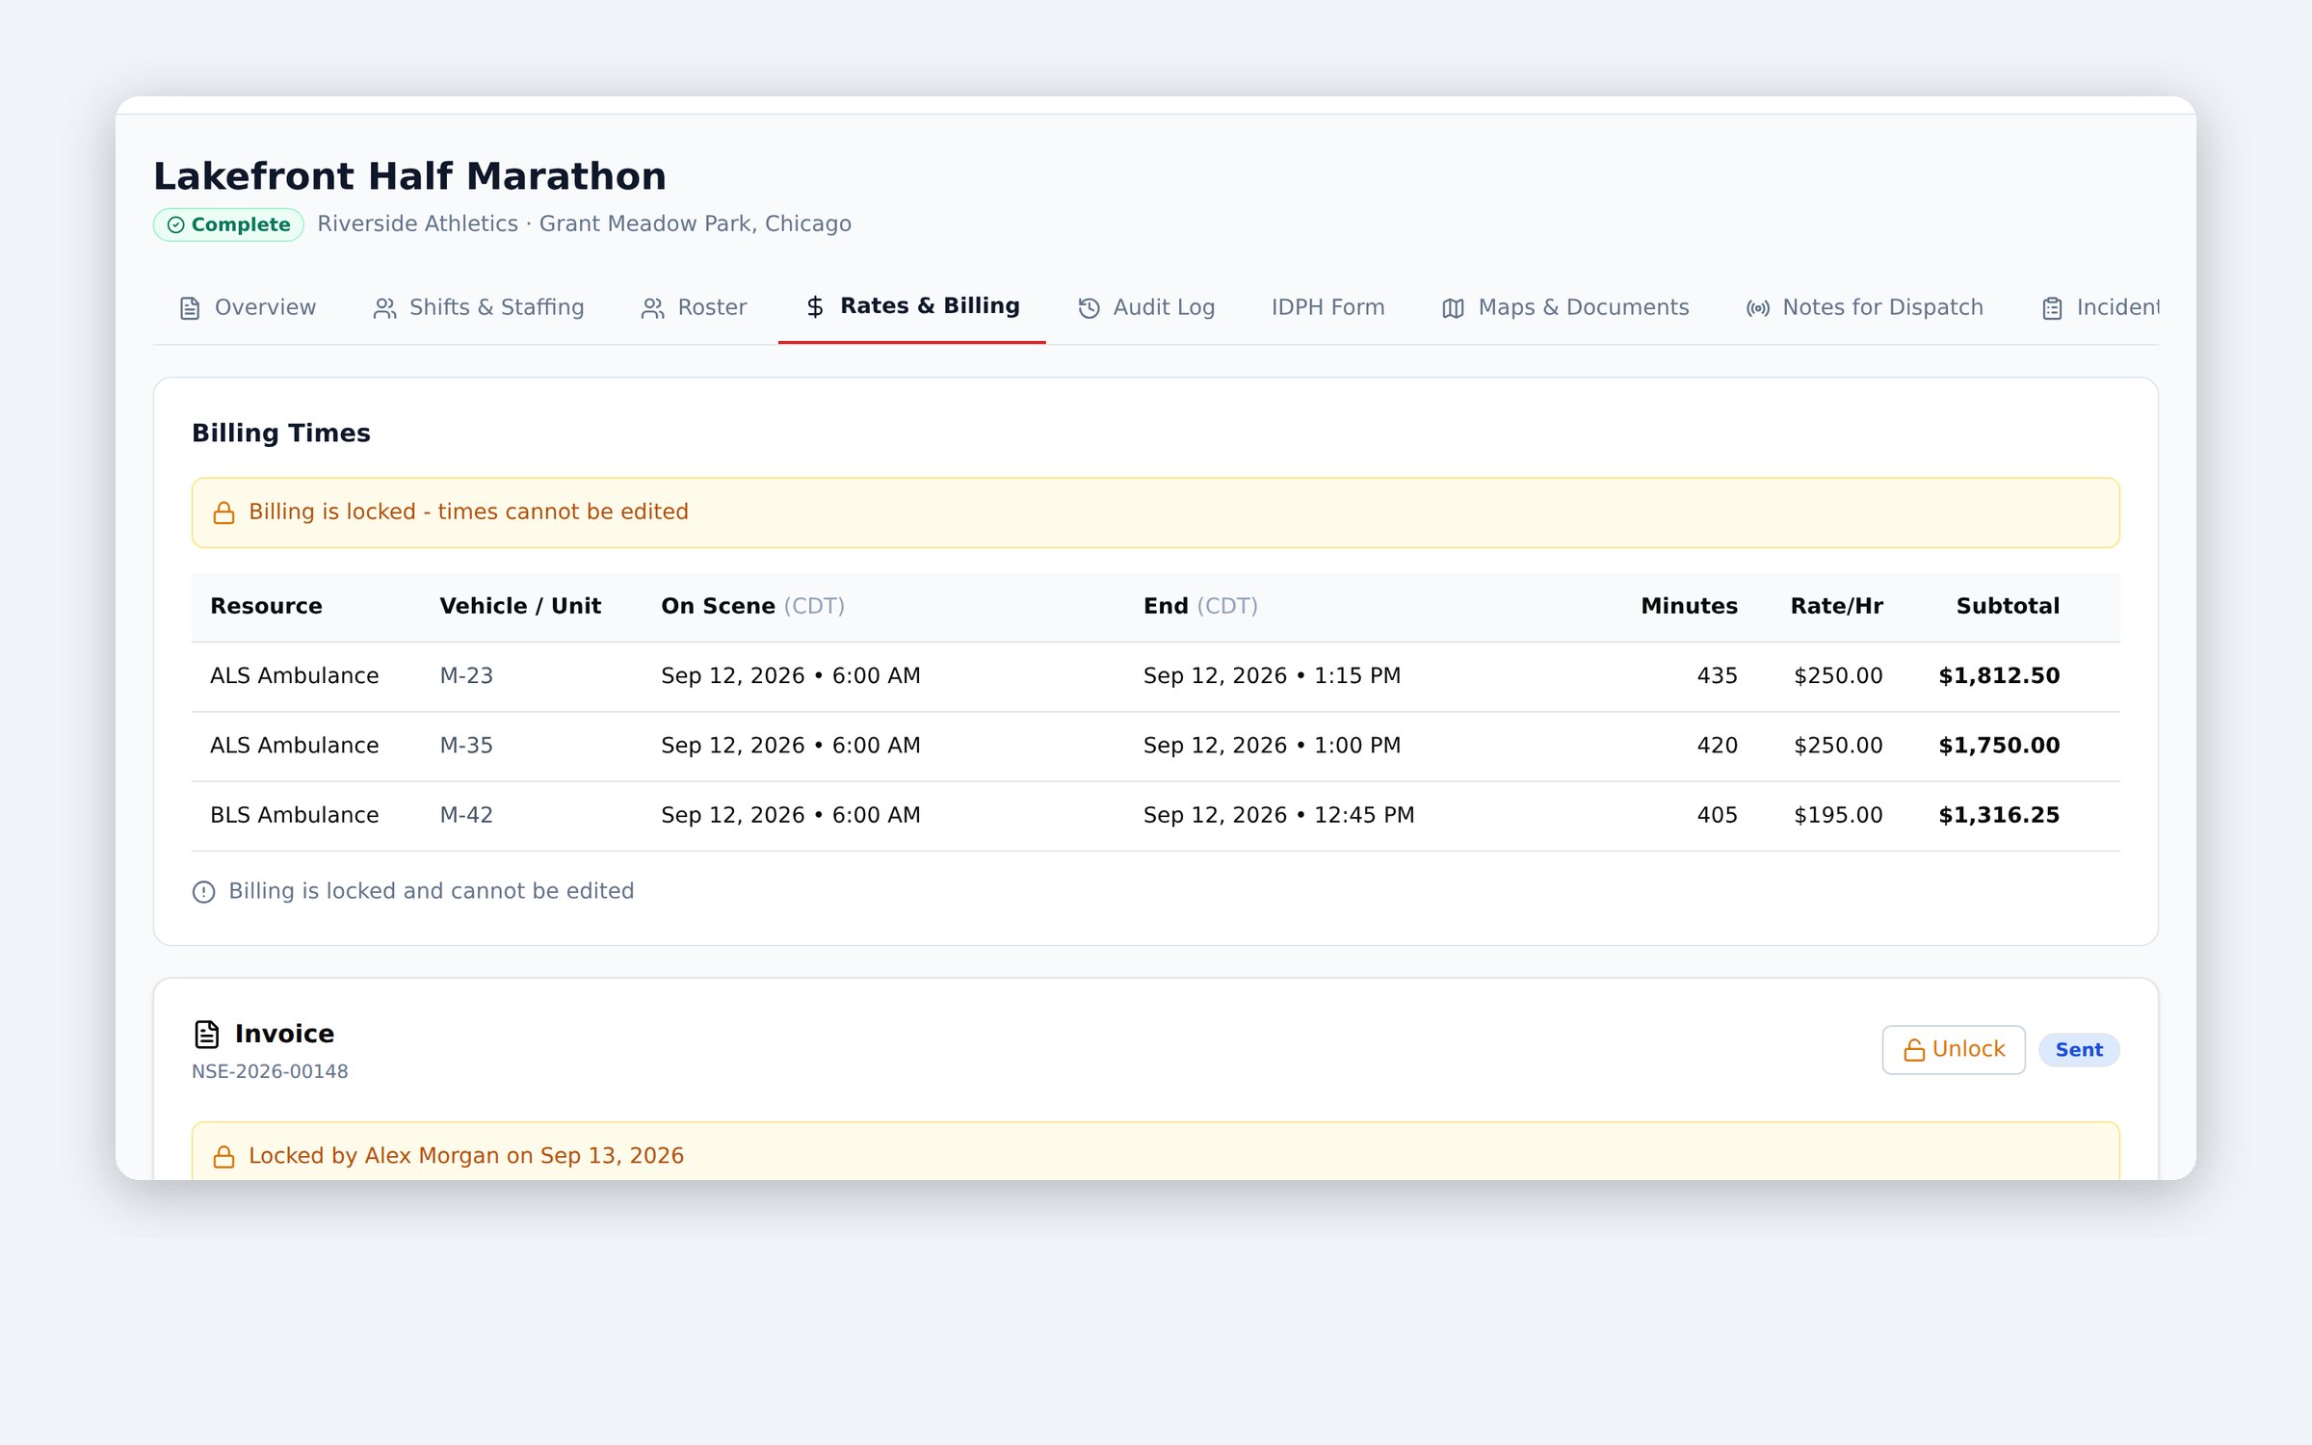Click end time 12:45 PM cell
Screen dimensions: 2312x1445
click(1278, 815)
